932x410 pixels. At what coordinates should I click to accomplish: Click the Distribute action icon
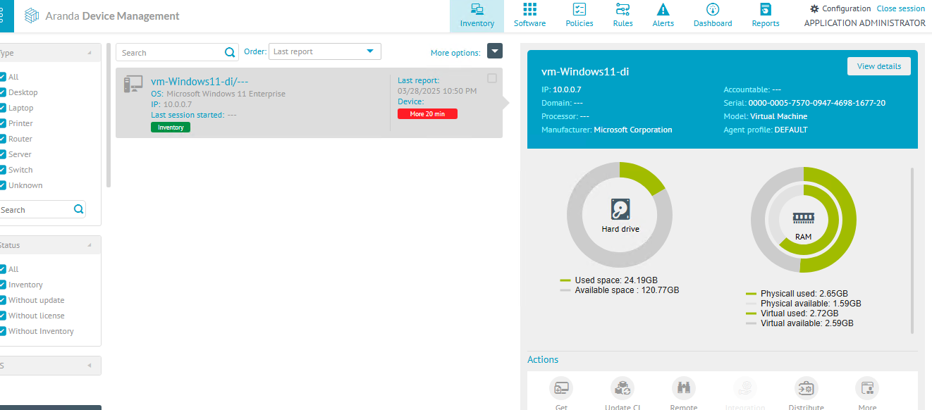806,388
